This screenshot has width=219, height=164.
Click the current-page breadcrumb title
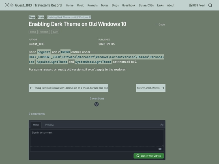pos(69,17)
